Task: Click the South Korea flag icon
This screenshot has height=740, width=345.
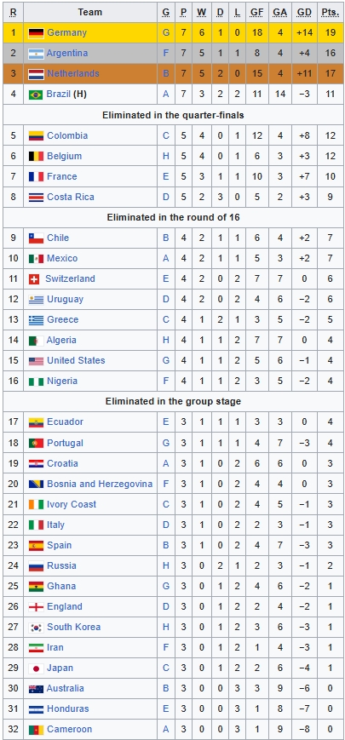Action: (36, 628)
